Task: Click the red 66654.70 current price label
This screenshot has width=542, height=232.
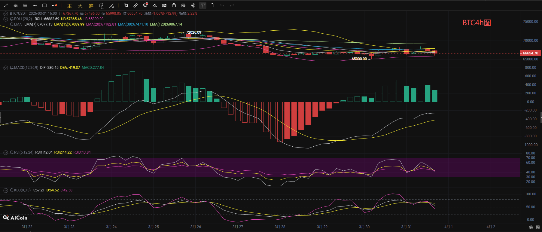Action: (x=530, y=53)
